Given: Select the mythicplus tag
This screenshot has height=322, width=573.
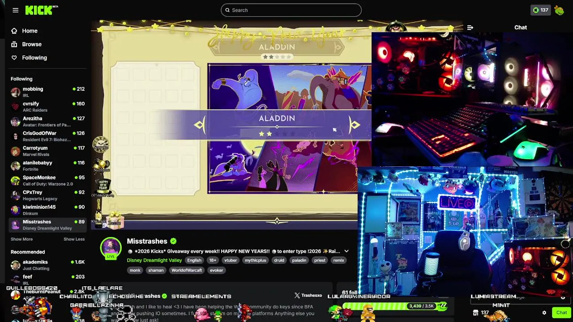Looking at the screenshot, I should pos(255,260).
